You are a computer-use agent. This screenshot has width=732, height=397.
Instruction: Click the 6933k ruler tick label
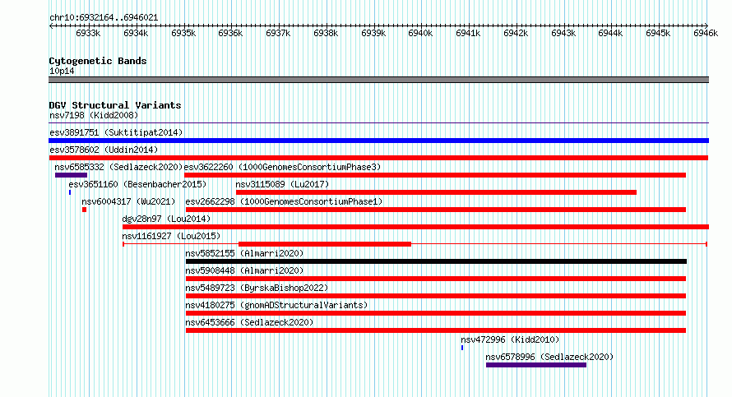pos(88,33)
